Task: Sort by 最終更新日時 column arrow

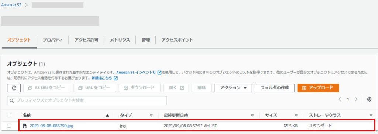Action: pyautogui.click(x=252, y=116)
